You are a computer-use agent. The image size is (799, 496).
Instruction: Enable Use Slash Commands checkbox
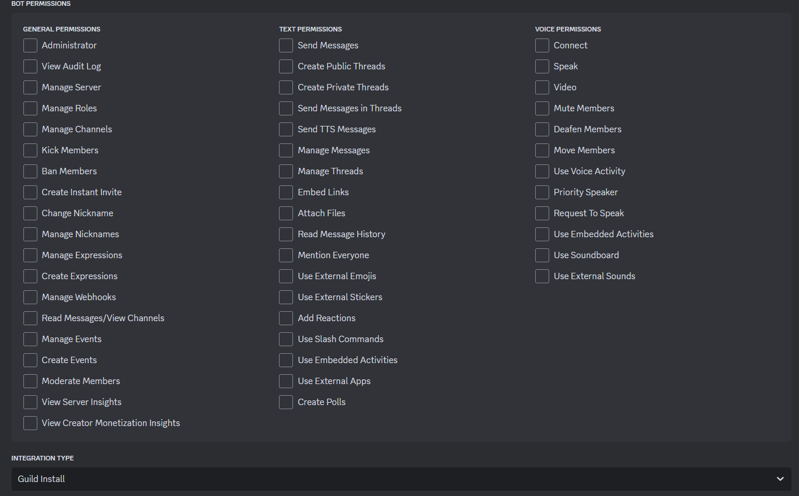pyautogui.click(x=286, y=339)
